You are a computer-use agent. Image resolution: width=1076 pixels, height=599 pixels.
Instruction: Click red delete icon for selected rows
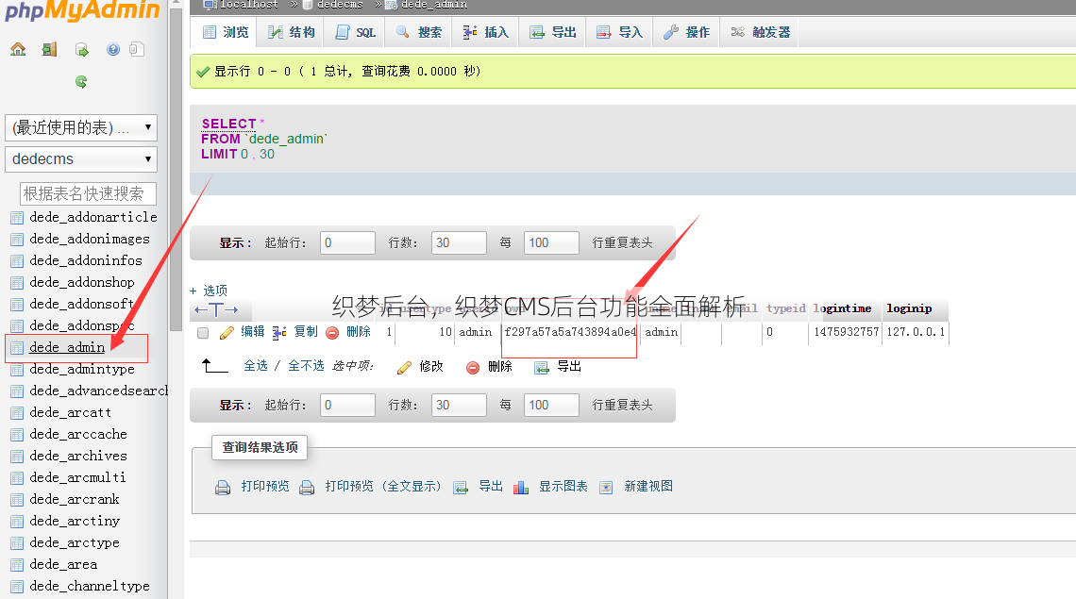(x=472, y=368)
